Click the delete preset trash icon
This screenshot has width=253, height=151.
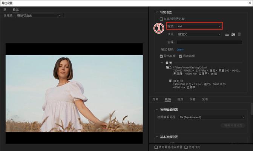[x=239, y=34]
